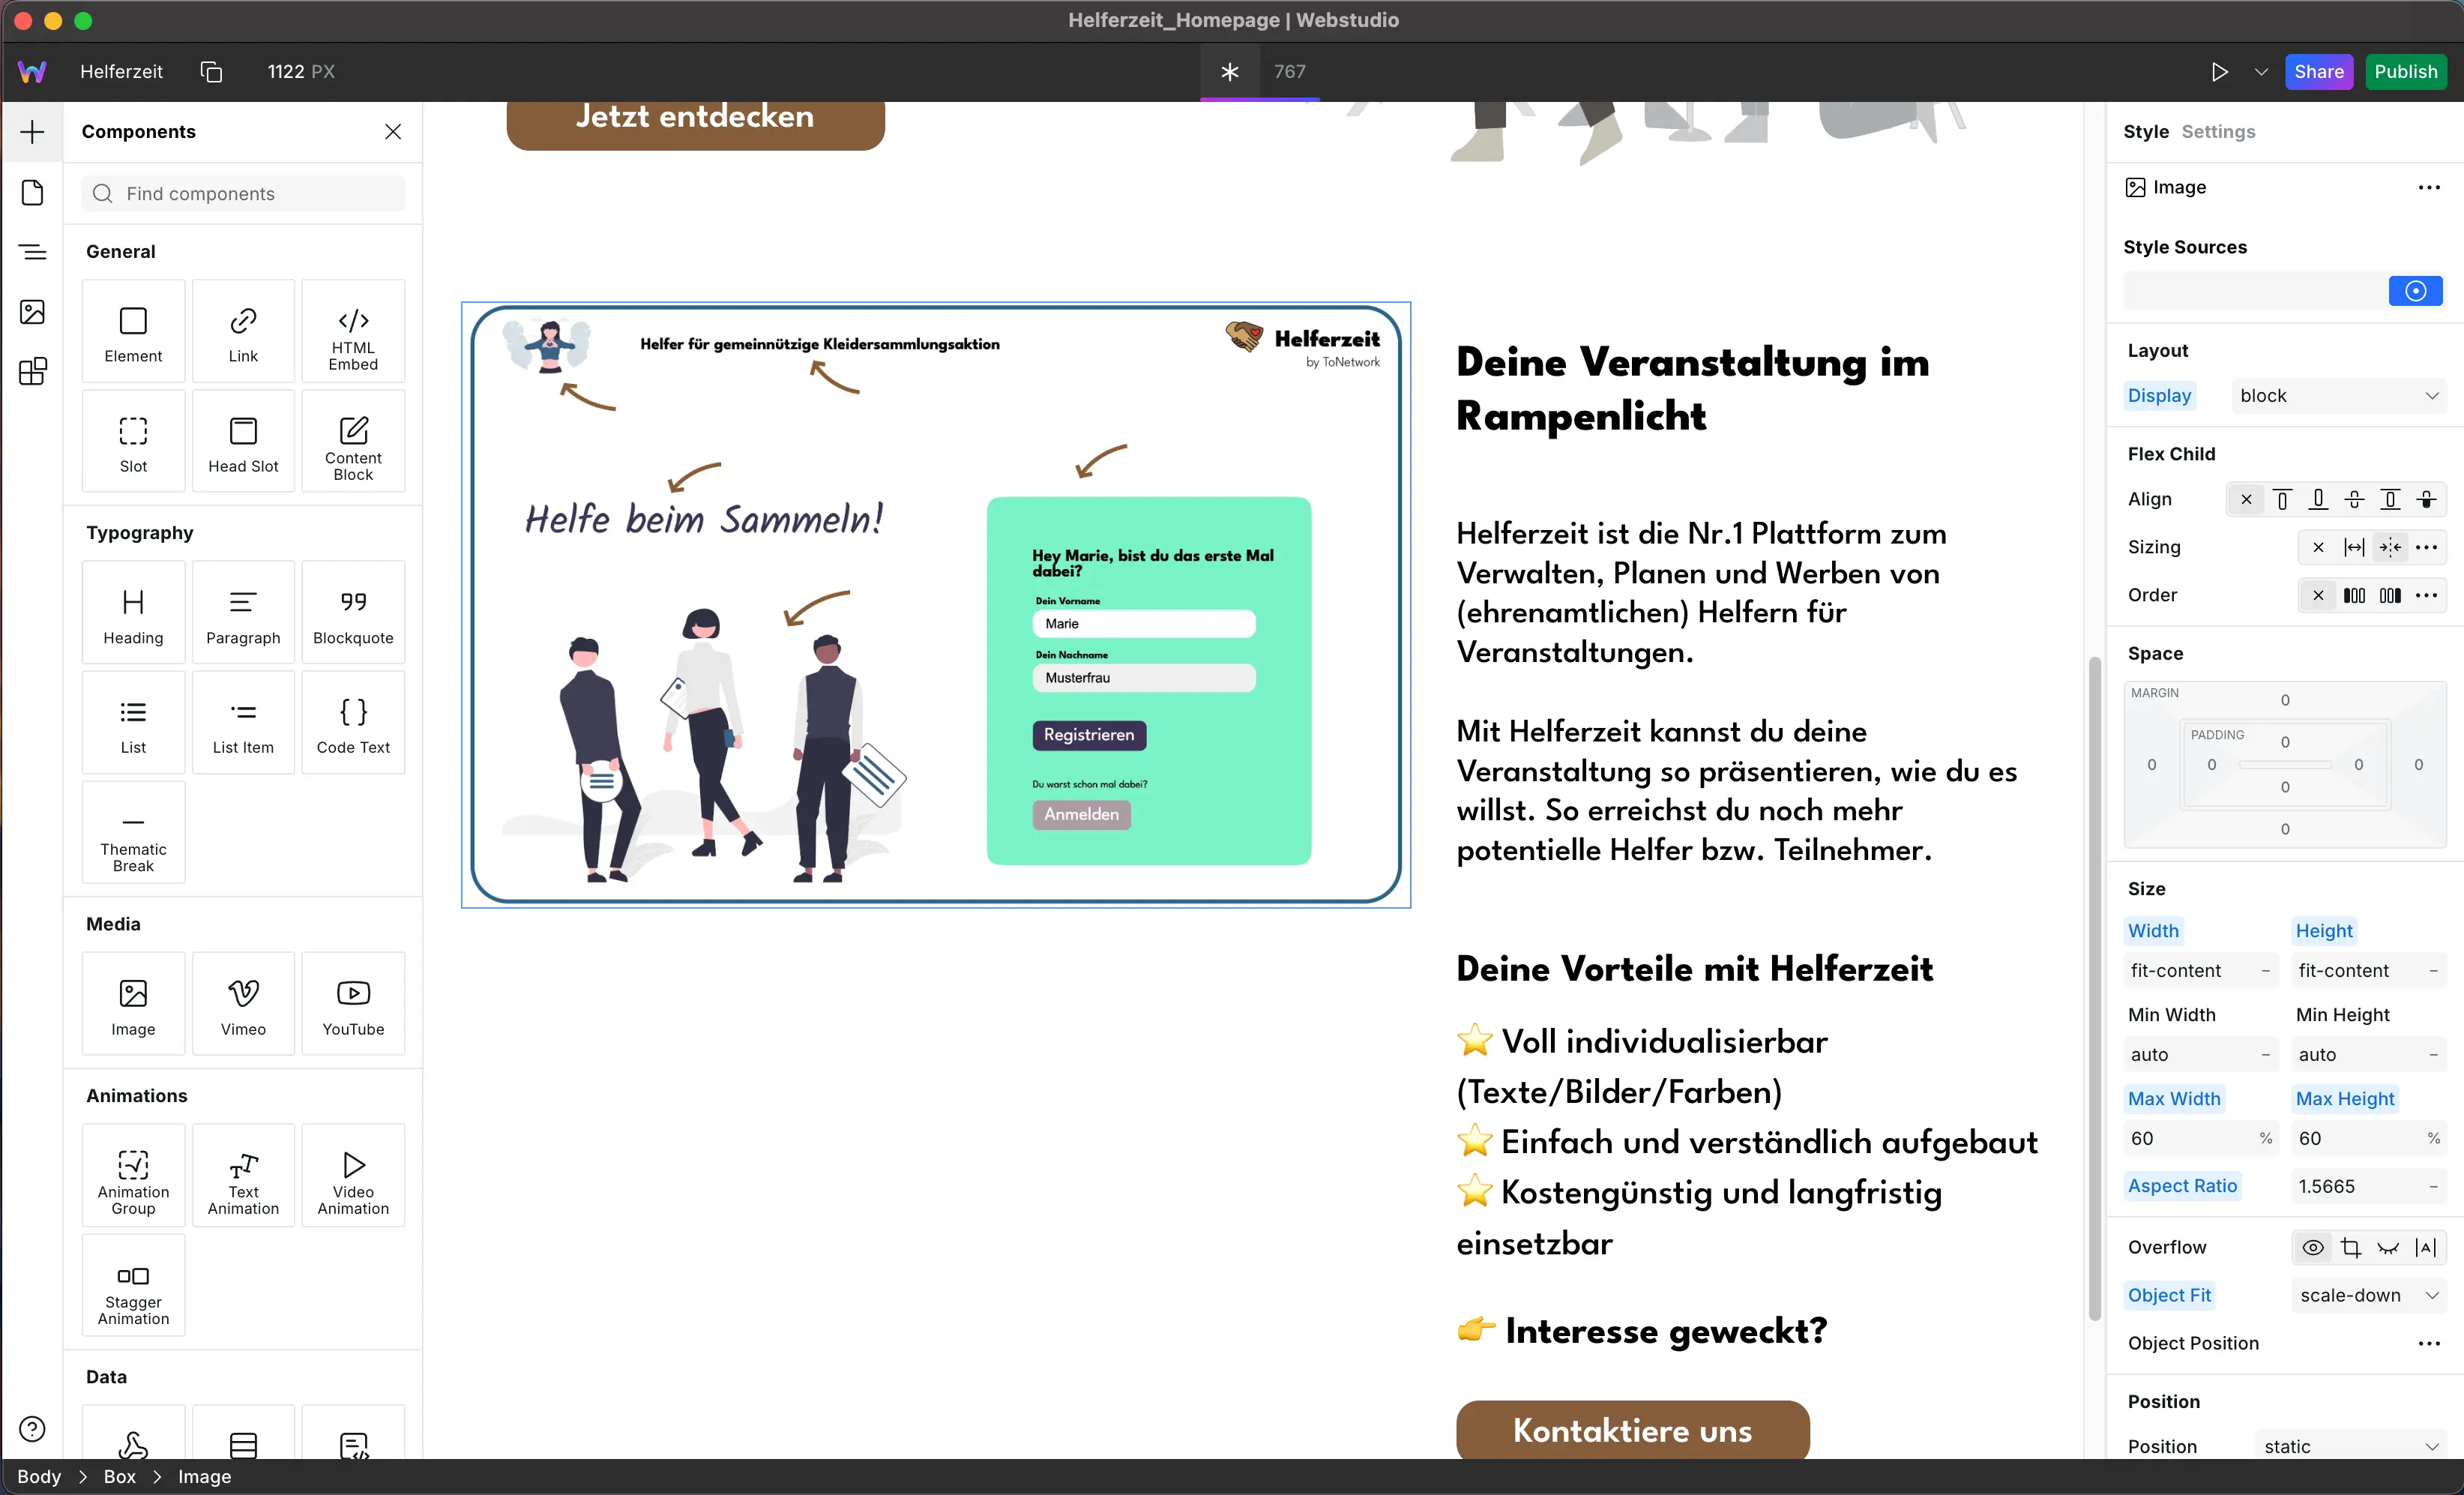Add the List component
Screen dimensions: 2464x1495
coord(133,723)
